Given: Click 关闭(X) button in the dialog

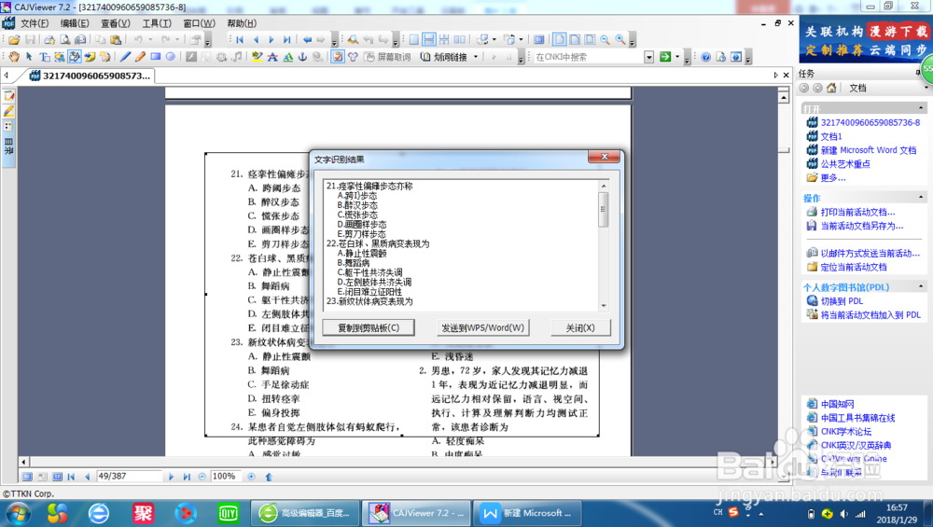Looking at the screenshot, I should click(580, 327).
